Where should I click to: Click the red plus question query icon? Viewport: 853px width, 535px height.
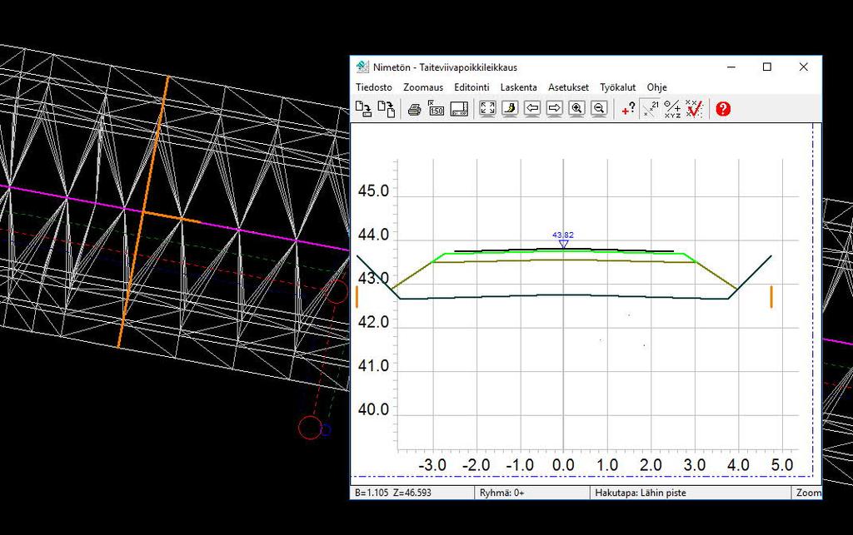point(628,109)
